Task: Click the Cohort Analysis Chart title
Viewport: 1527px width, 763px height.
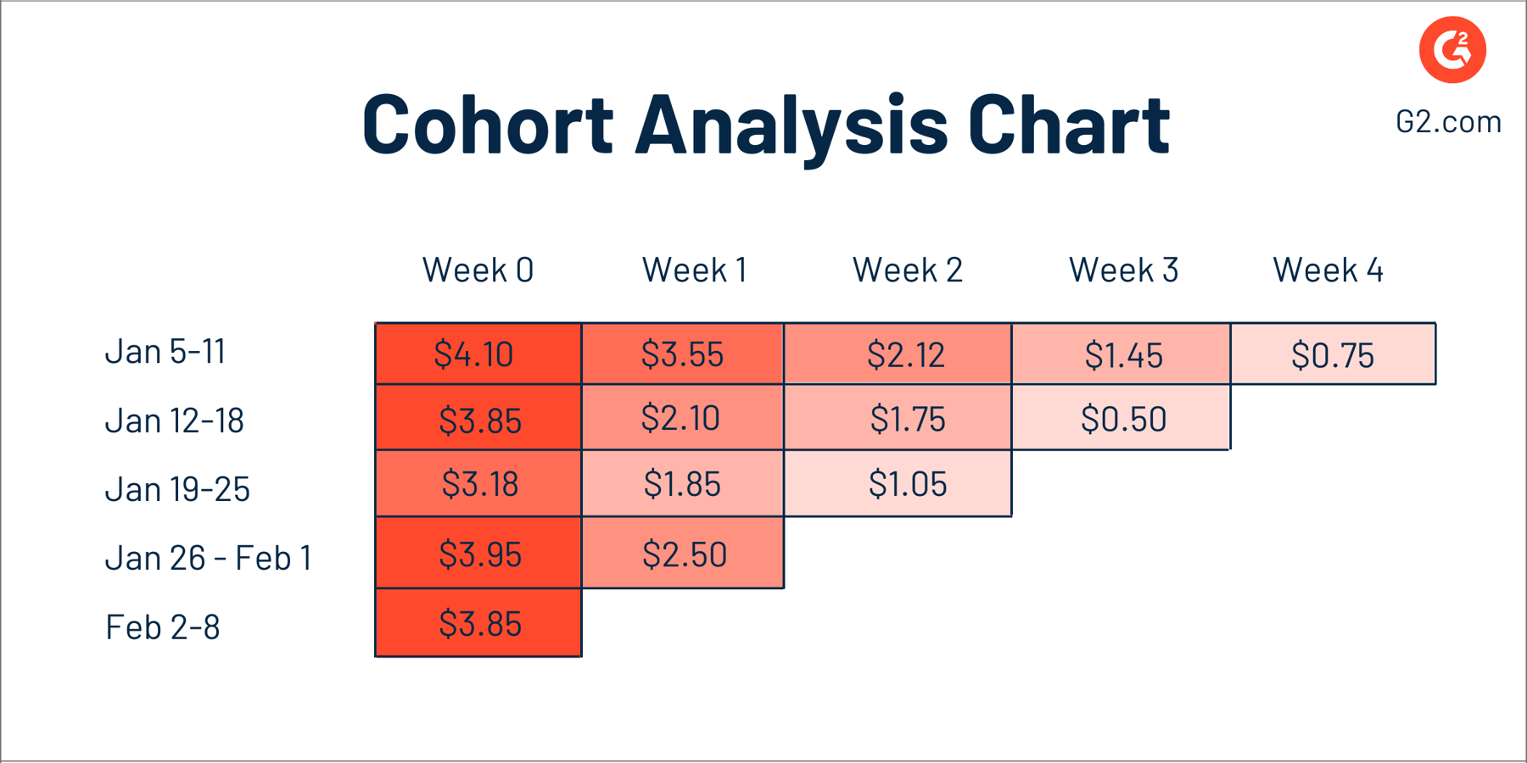Action: (765, 125)
